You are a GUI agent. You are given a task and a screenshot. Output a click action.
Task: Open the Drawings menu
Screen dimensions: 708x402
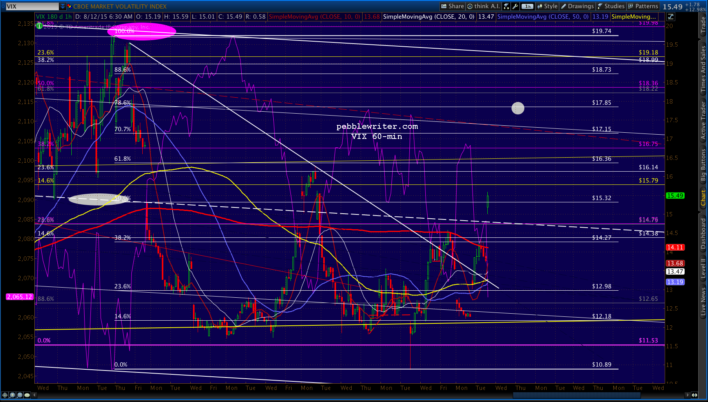577,6
